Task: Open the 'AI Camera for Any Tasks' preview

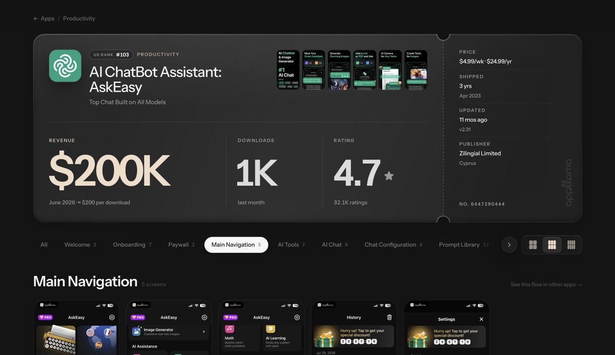Action: pos(391,70)
